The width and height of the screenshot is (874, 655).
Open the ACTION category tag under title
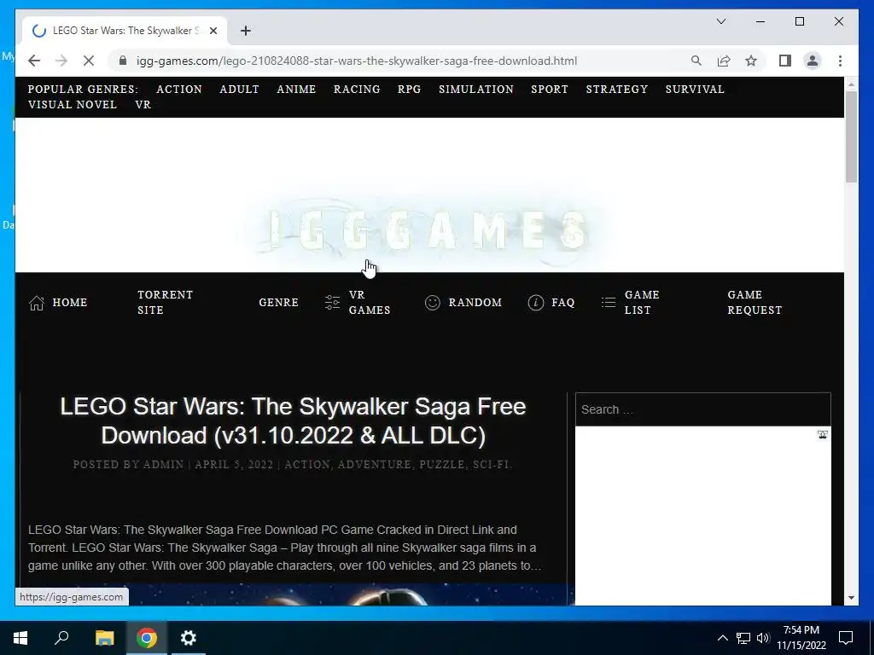(x=307, y=465)
